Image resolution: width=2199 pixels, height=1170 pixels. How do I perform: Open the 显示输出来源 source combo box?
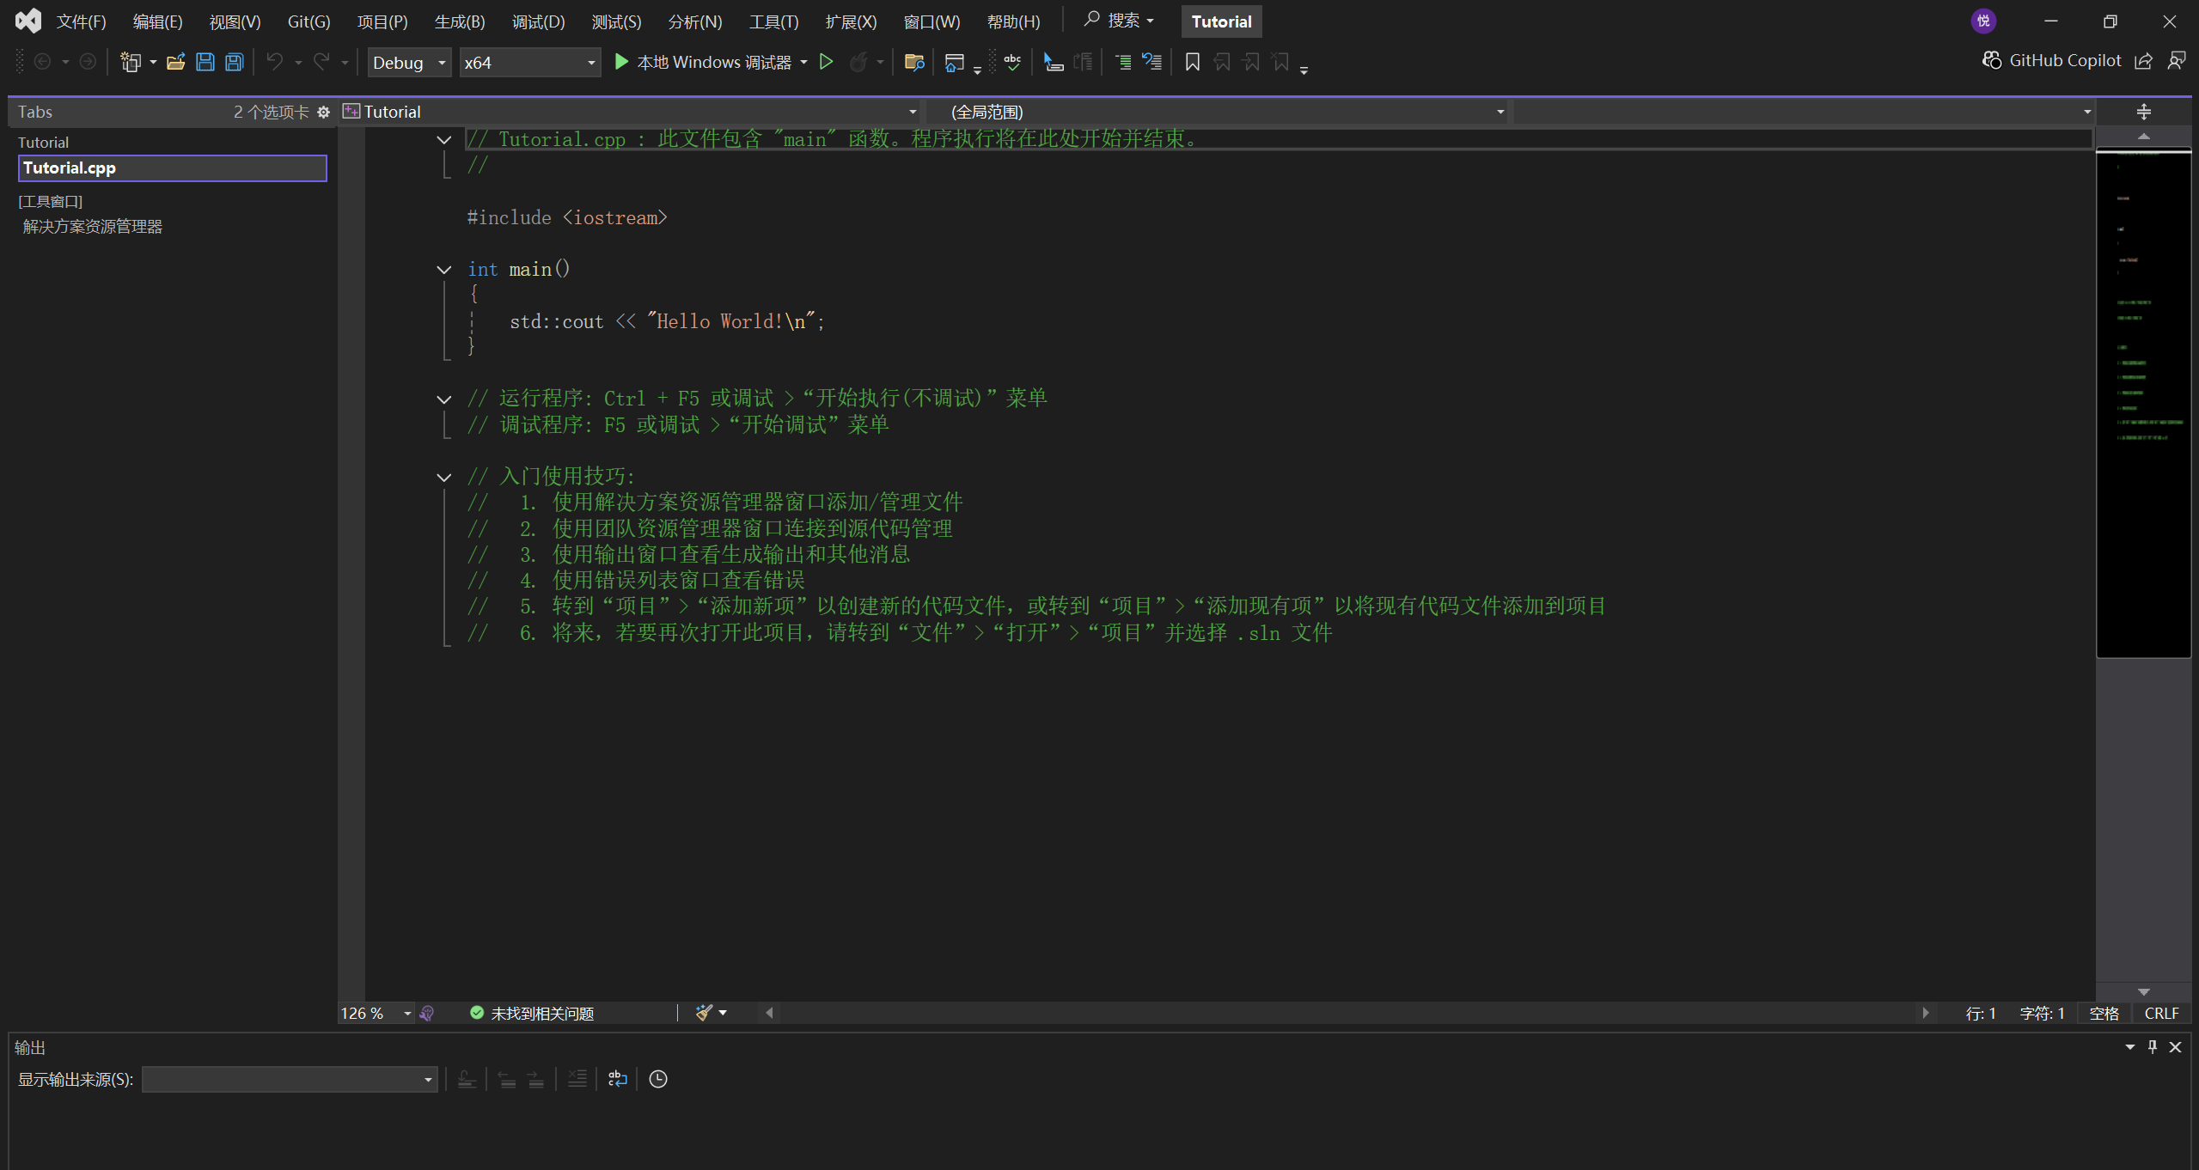290,1079
